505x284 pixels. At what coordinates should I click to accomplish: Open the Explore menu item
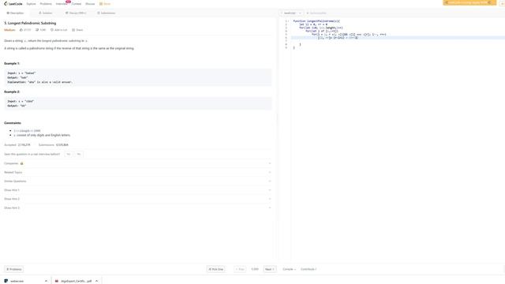pyautogui.click(x=32, y=4)
